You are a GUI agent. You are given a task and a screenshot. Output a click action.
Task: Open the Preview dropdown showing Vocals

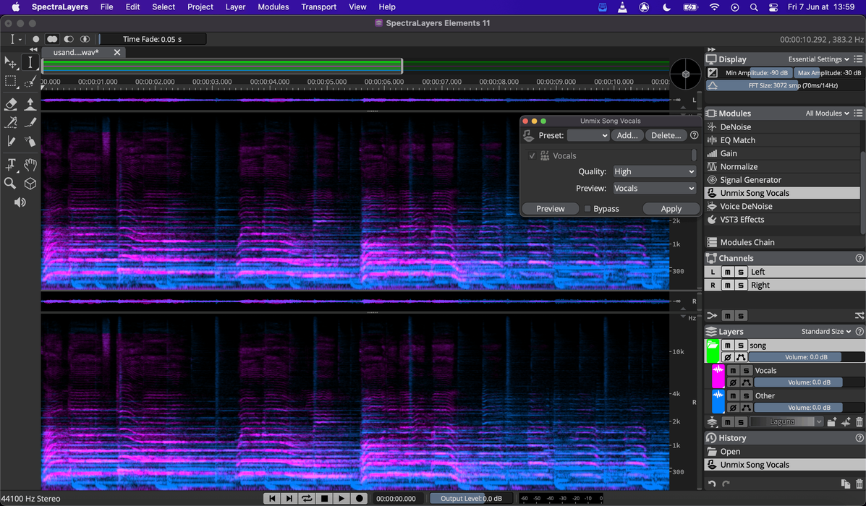click(x=654, y=189)
